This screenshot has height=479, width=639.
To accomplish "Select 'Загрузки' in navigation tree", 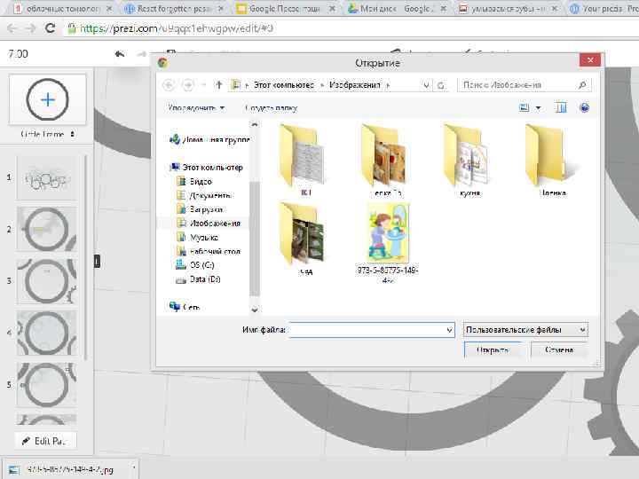I will click(x=200, y=209).
